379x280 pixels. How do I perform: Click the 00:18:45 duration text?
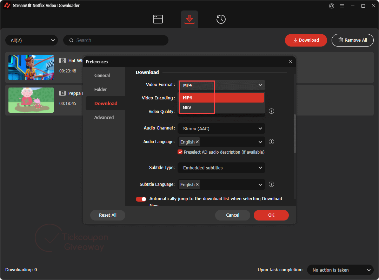pyautogui.click(x=68, y=104)
